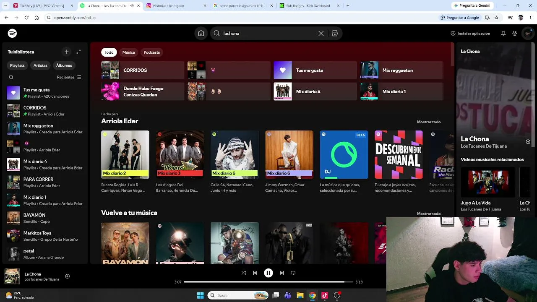537x302 pixels.
Task: Filter library by Álbumes
Action: [x=64, y=65]
